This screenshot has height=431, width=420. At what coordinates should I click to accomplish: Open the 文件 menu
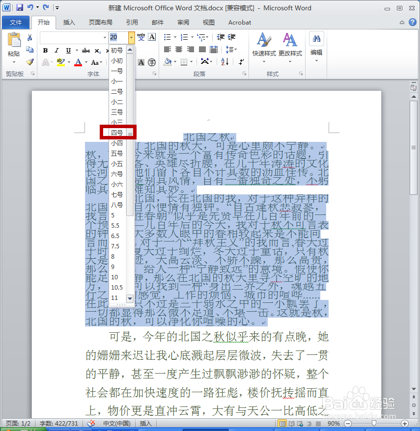coord(15,22)
